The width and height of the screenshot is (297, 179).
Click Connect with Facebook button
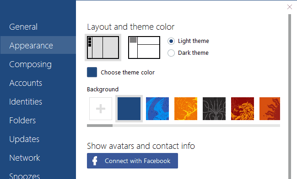(132, 161)
